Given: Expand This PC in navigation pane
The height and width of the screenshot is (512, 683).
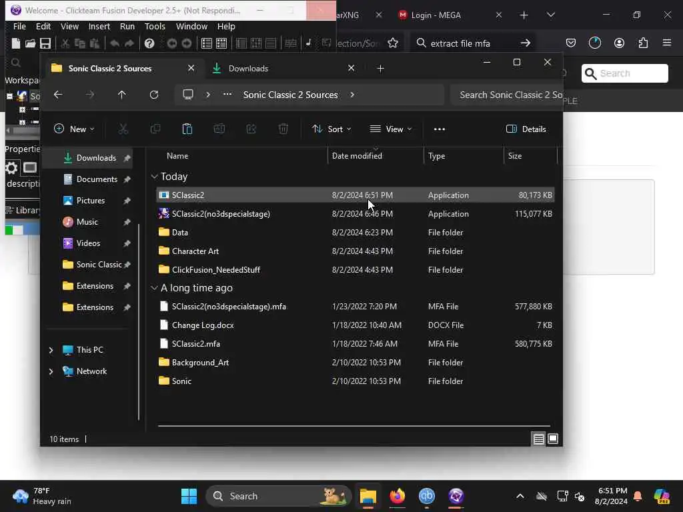Looking at the screenshot, I should [51, 350].
